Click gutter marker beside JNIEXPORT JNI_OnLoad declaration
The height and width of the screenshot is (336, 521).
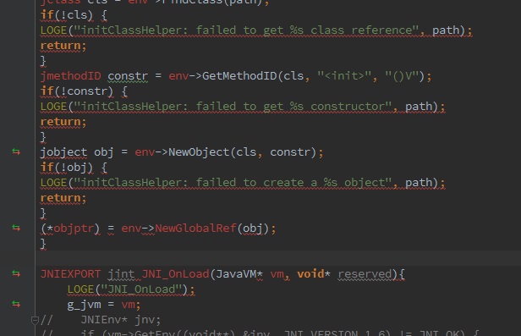coord(16,273)
